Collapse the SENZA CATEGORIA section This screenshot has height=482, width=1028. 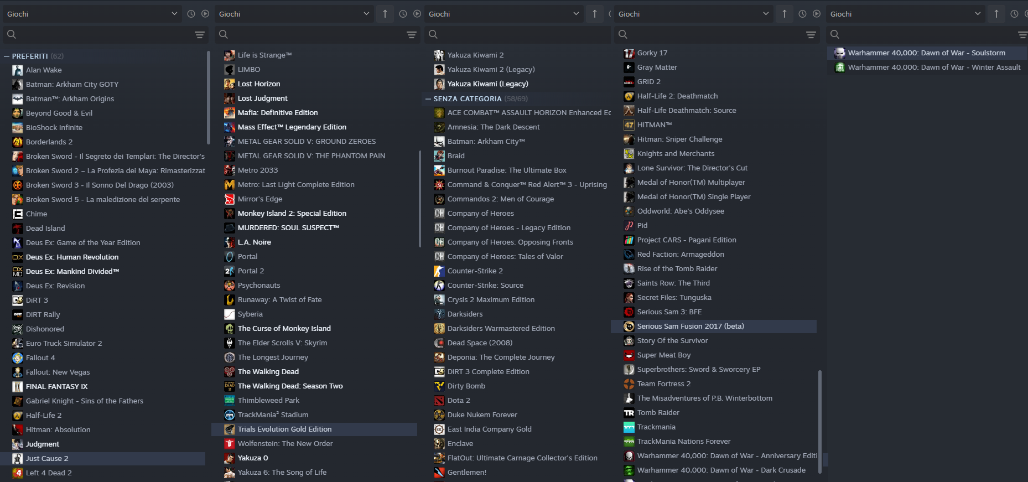(428, 99)
